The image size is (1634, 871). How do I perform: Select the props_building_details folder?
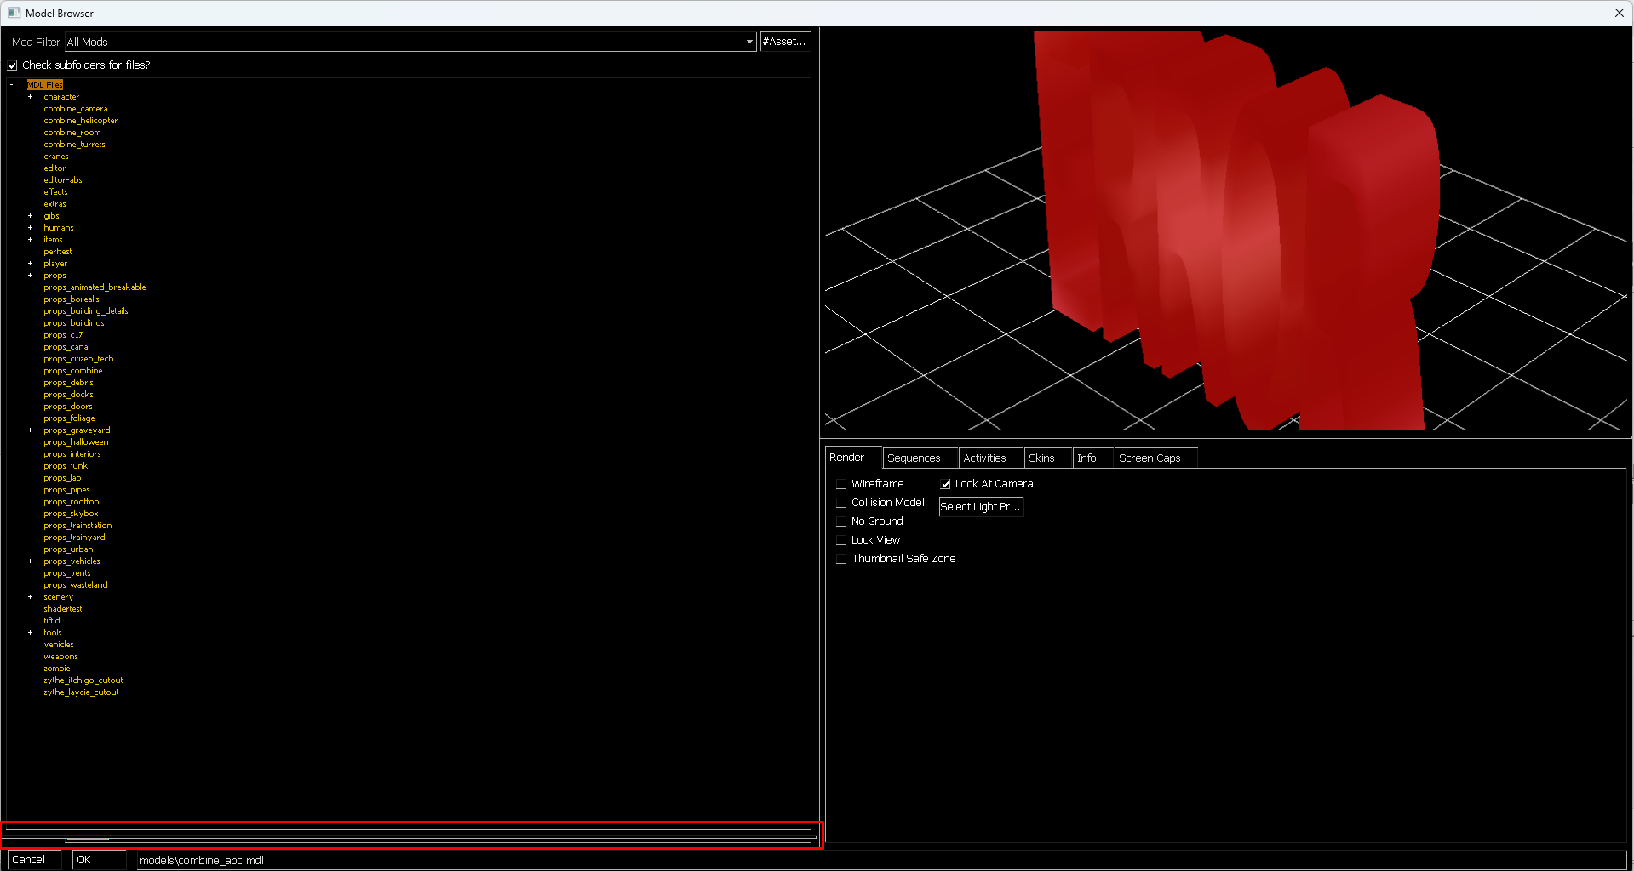tap(86, 311)
